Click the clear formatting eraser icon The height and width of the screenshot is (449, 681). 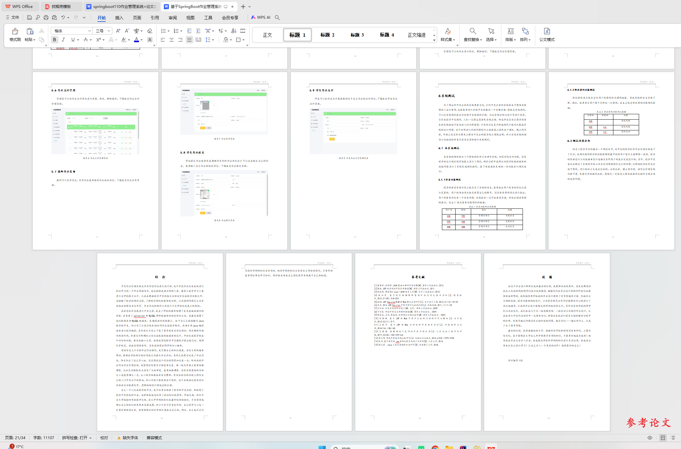[150, 31]
